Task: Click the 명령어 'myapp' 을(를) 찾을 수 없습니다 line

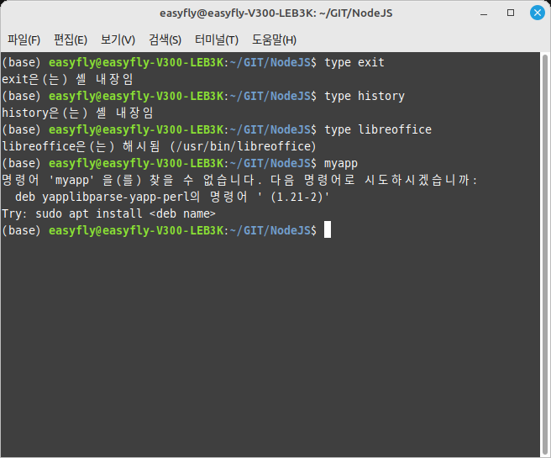Action: tap(239, 181)
